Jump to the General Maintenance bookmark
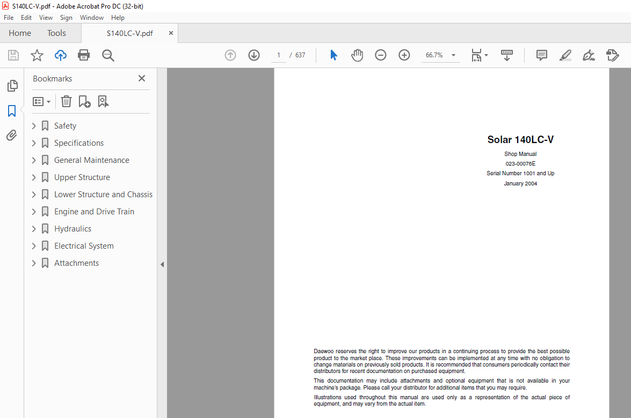The image size is (631, 418). (92, 160)
